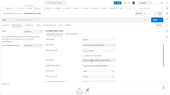
Task: Open the environment quick look icon
Action: click(167, 8)
